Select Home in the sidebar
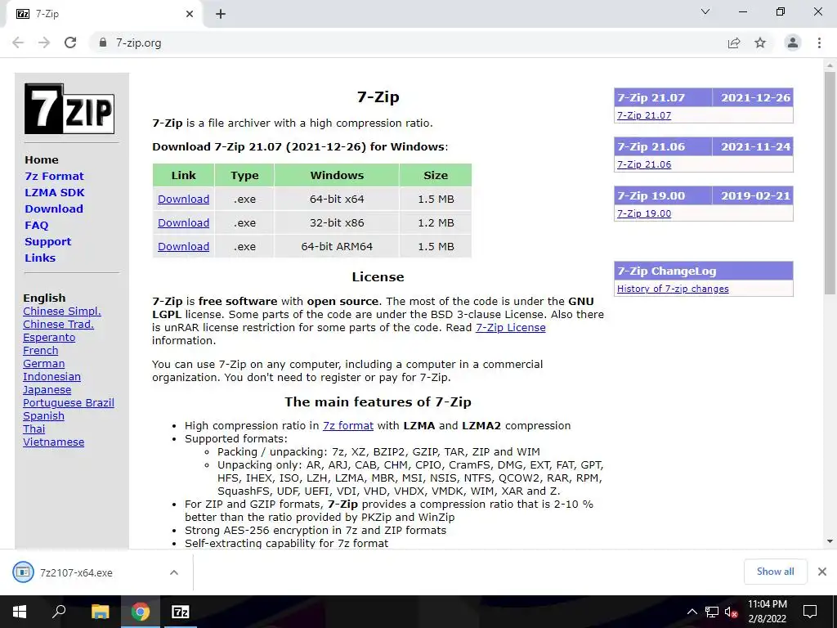This screenshot has height=628, width=837. point(42,159)
